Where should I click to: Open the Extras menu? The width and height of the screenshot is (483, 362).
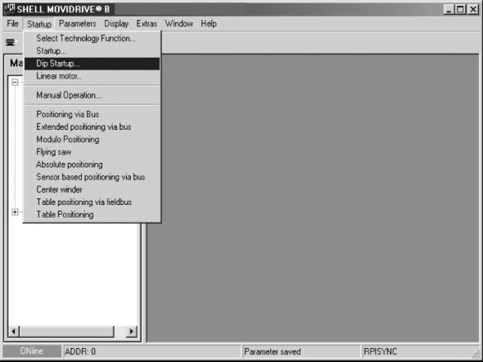tap(147, 24)
